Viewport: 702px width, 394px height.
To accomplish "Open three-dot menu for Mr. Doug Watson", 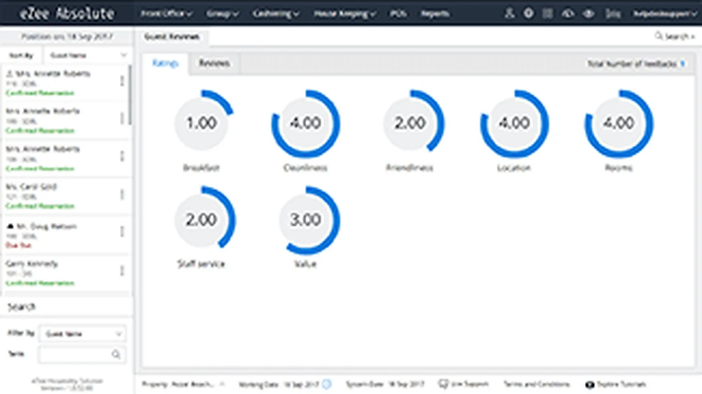I will [122, 232].
